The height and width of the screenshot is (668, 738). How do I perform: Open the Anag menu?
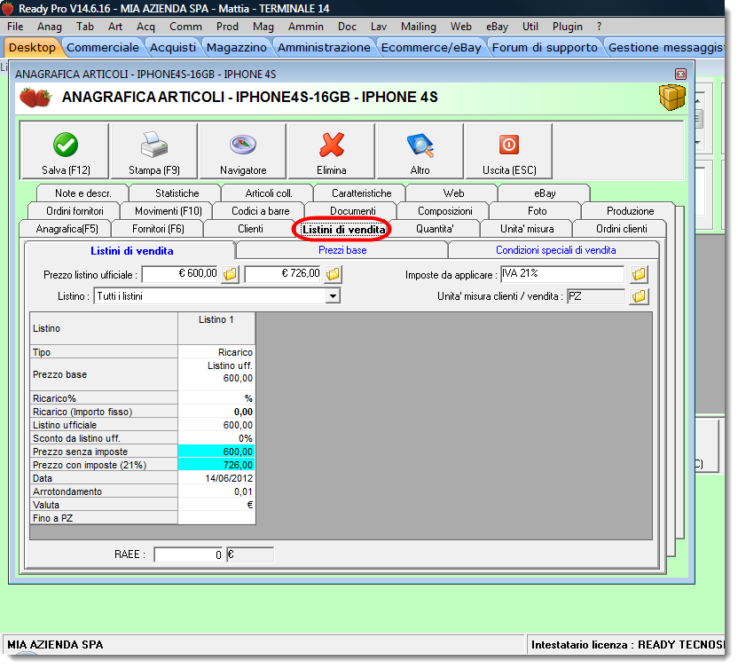(x=50, y=27)
